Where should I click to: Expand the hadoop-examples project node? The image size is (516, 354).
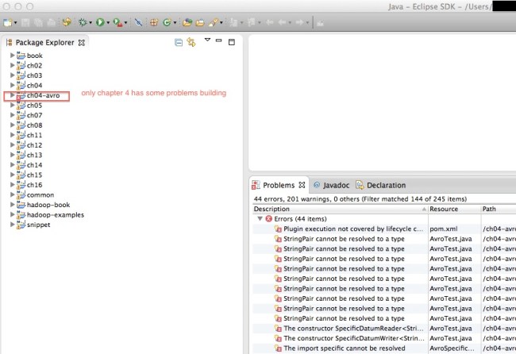[12, 214]
